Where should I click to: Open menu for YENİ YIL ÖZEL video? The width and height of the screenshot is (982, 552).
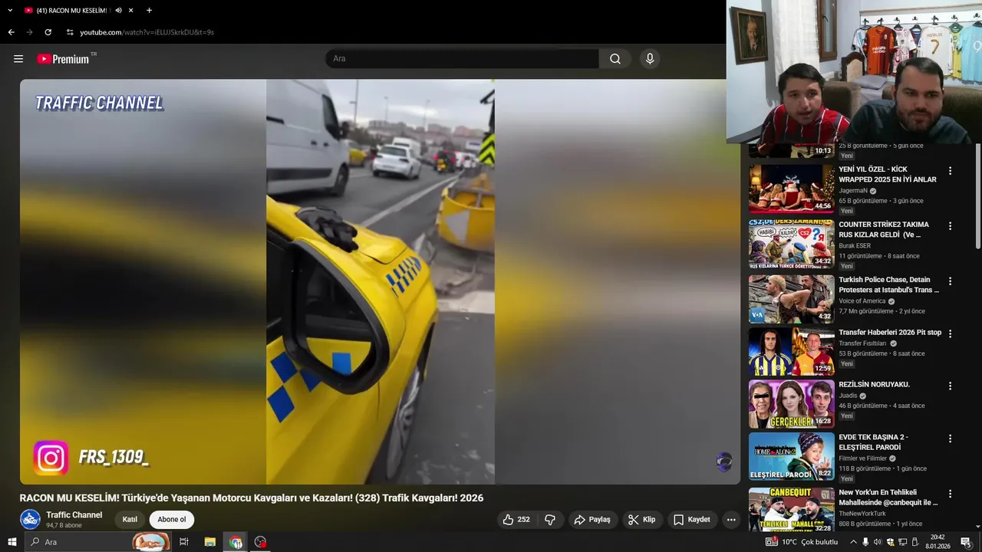[x=950, y=171]
